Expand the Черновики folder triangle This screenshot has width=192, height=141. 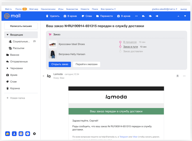pyautogui.click(x=7, y=68)
